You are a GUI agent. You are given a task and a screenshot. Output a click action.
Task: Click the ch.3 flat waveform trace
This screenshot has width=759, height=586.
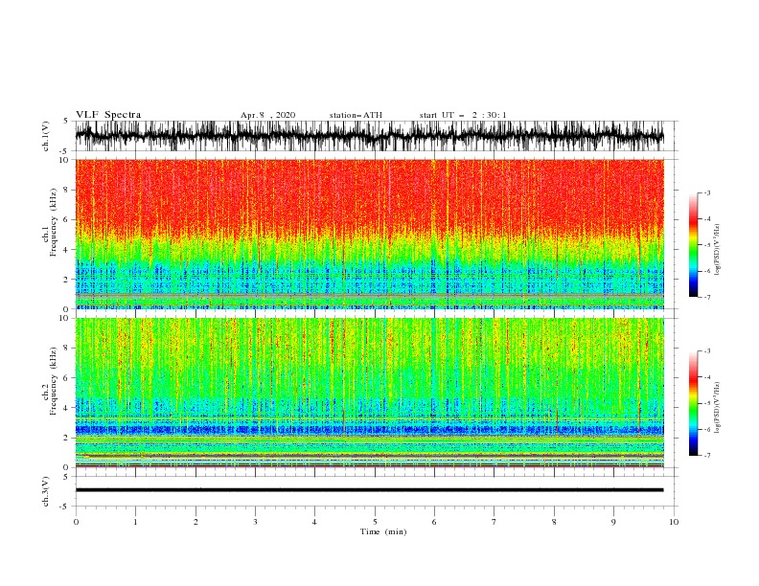click(369, 490)
